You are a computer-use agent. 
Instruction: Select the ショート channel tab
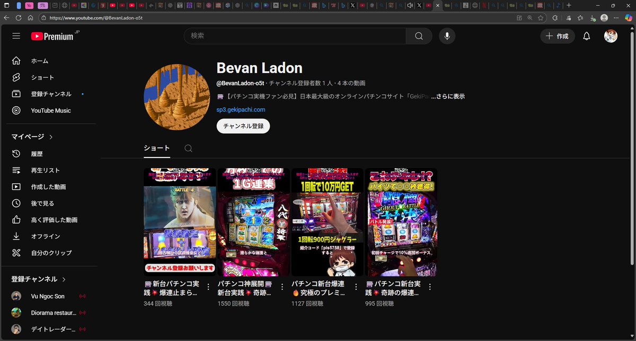(157, 148)
